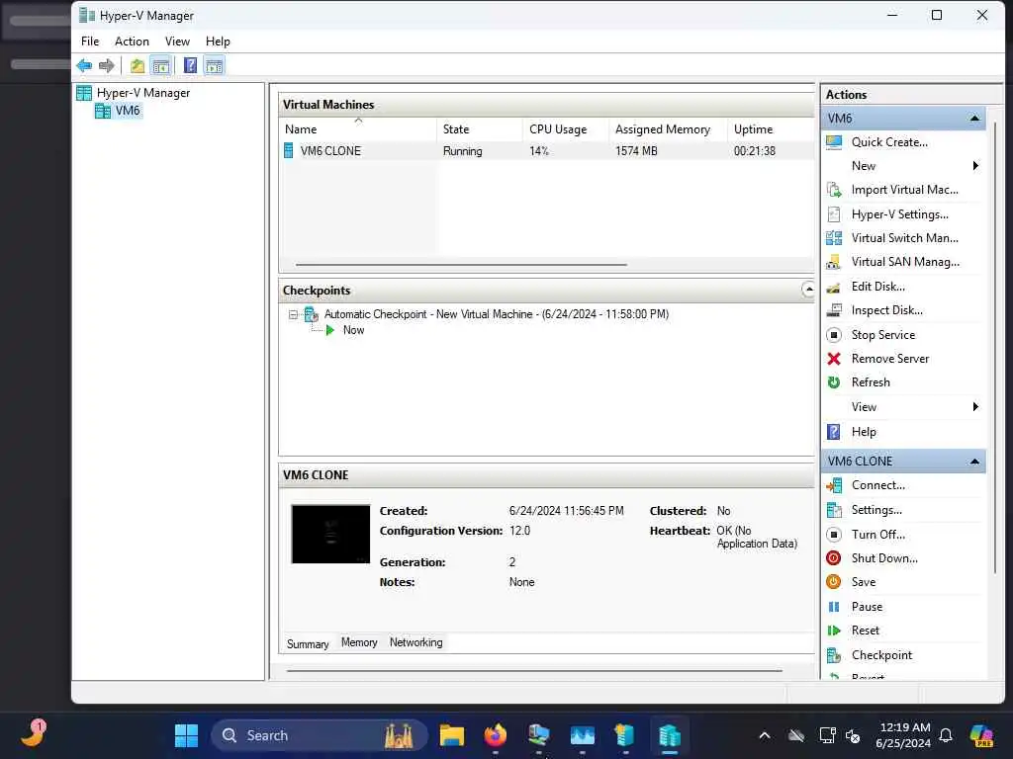Sort by Name column header

[358, 129]
